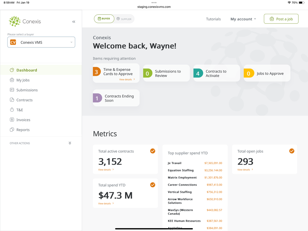Click the staging.conexisvms.com address bar

click(x=154, y=7)
